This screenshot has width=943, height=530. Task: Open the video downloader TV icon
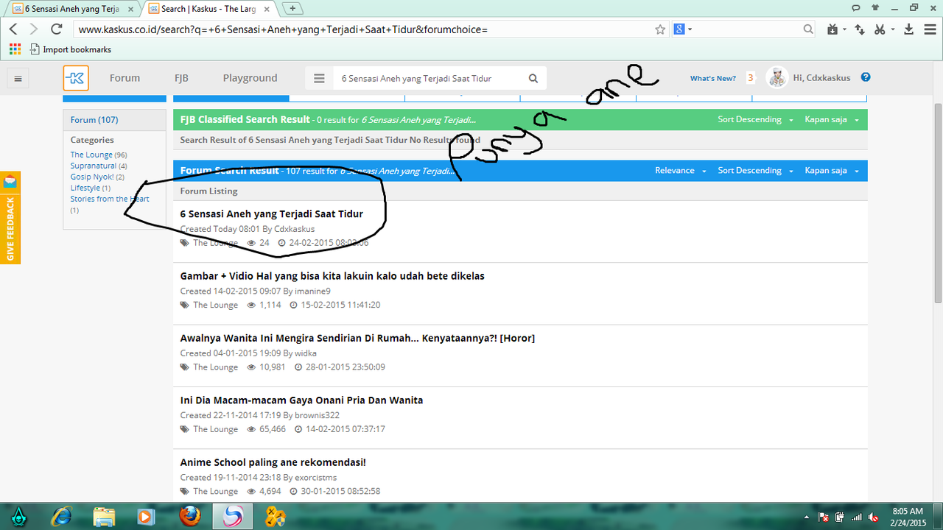point(832,29)
